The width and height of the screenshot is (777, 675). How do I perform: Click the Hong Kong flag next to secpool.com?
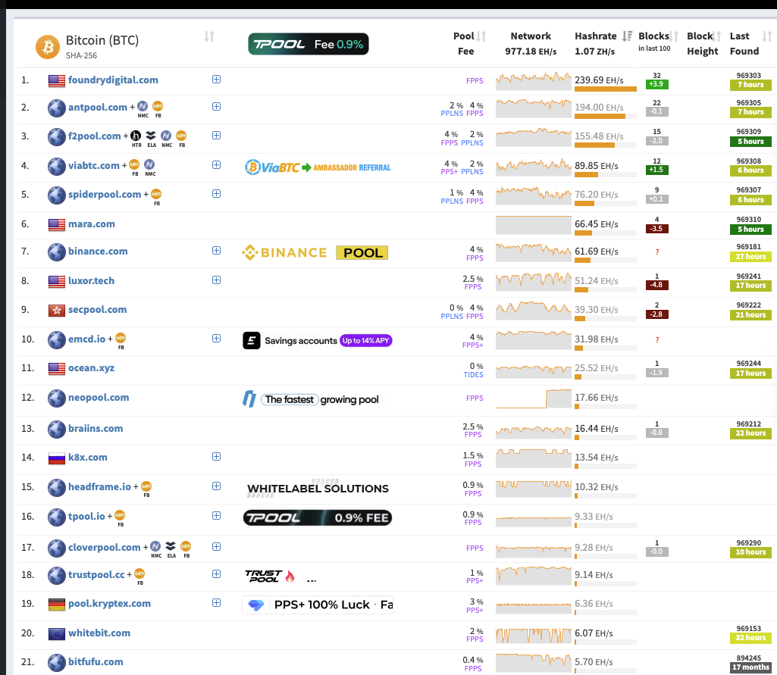point(57,310)
